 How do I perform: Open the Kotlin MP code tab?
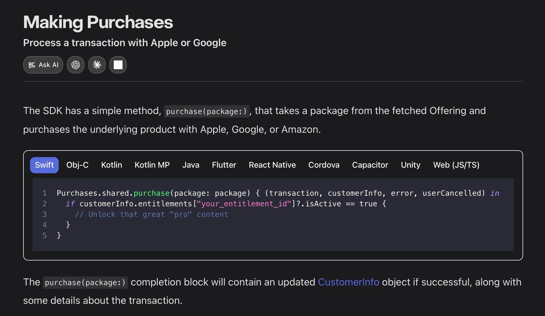[x=152, y=165]
